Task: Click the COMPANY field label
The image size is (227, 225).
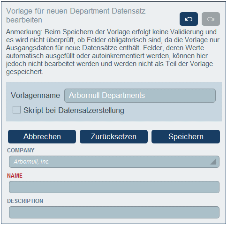Action: click(21, 150)
